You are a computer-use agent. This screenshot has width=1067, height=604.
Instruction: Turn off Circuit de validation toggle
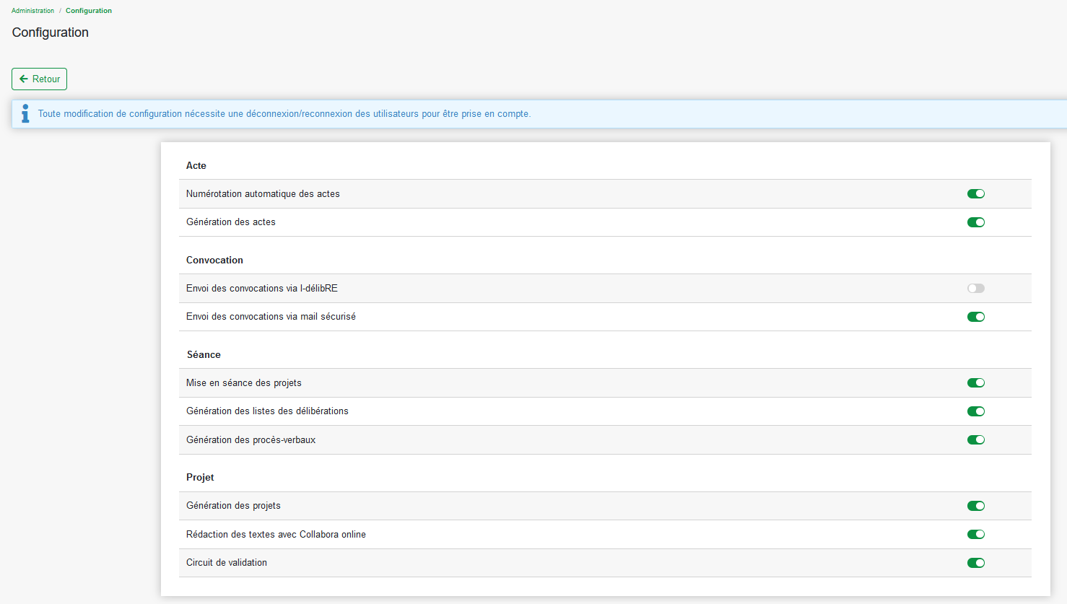click(x=975, y=563)
